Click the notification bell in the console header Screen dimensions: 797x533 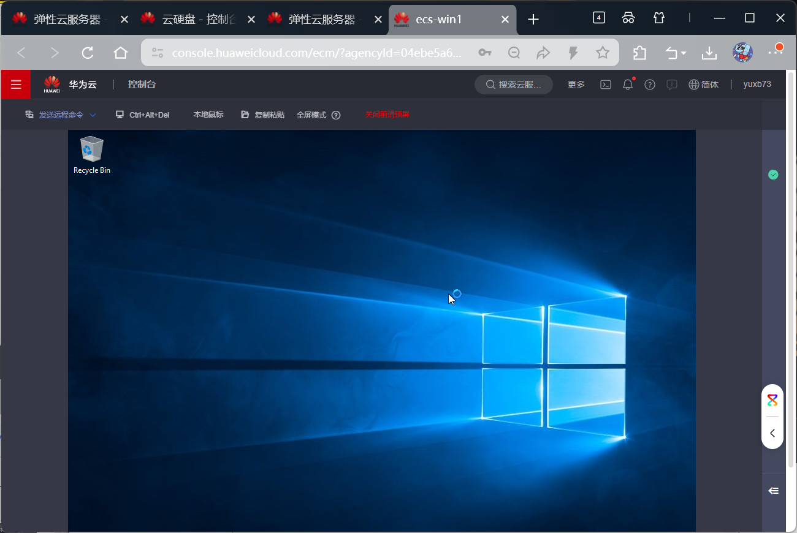click(x=628, y=84)
